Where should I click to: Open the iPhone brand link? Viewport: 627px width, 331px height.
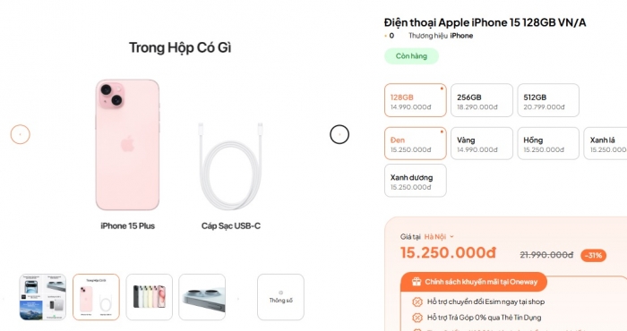[x=461, y=36]
